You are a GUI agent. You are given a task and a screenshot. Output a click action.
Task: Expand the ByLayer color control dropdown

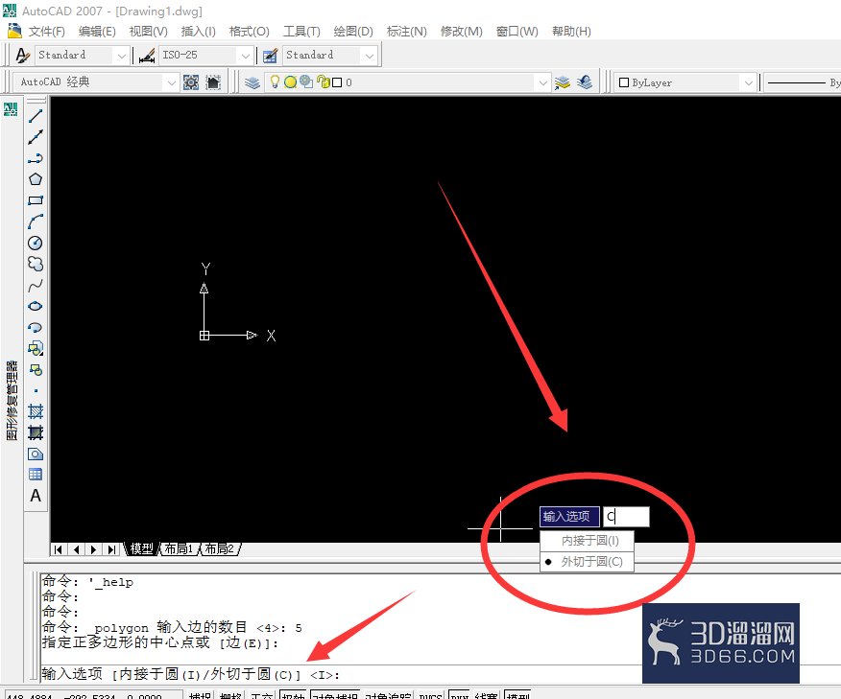click(x=748, y=82)
